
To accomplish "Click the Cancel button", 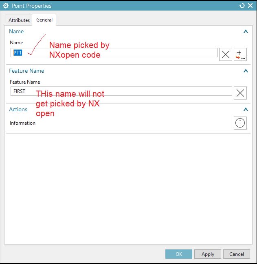I will (x=237, y=254).
